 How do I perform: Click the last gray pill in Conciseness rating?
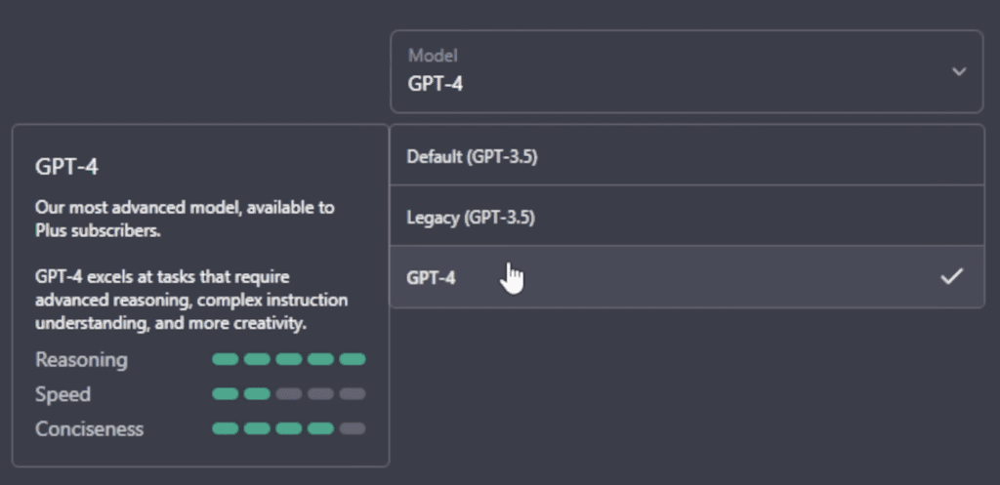click(x=353, y=428)
